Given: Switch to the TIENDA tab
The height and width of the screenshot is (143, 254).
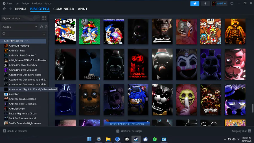Looking at the screenshot, I should (x=20, y=9).
